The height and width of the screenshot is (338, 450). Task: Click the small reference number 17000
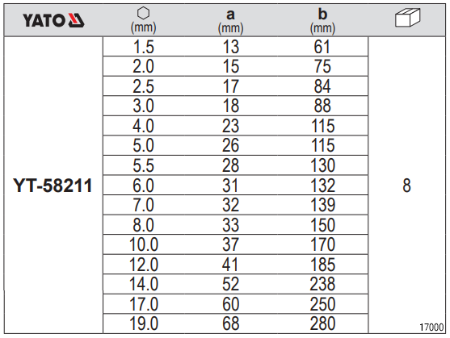tap(431, 328)
